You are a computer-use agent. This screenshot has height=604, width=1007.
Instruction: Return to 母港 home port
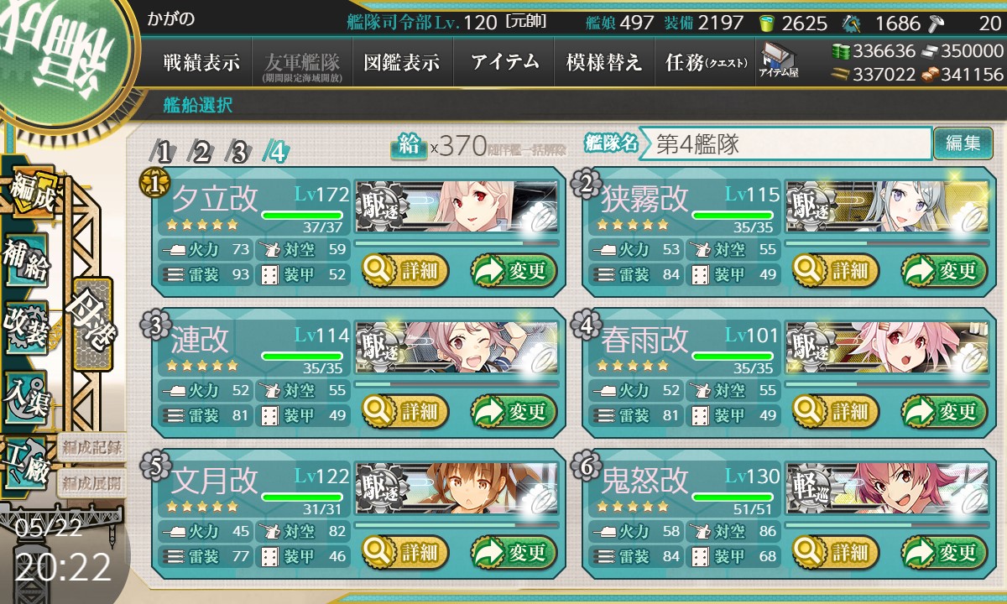[92, 324]
